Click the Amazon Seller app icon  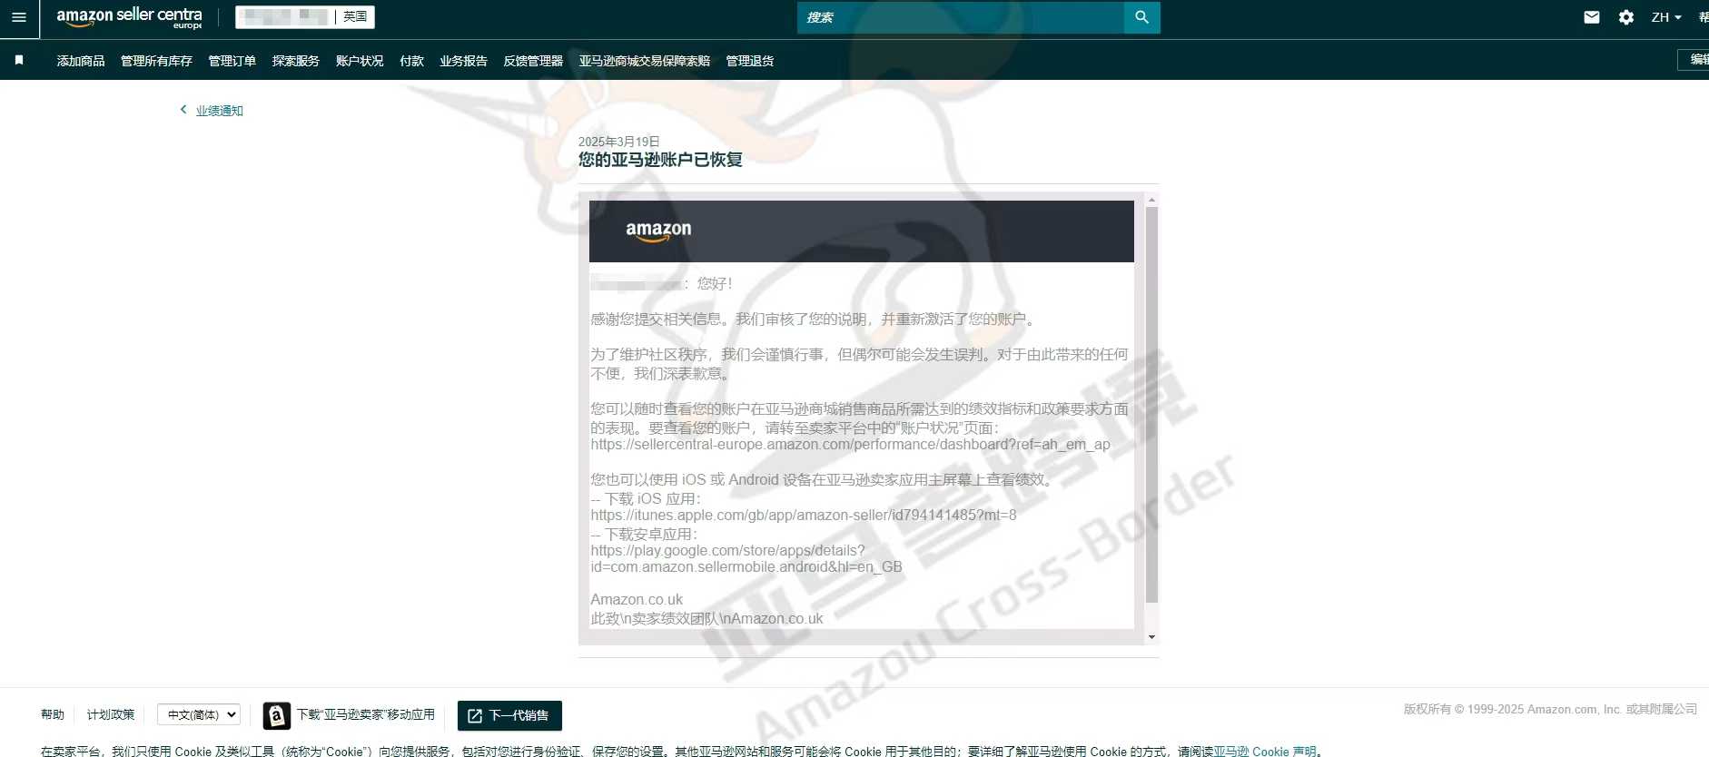[277, 715]
